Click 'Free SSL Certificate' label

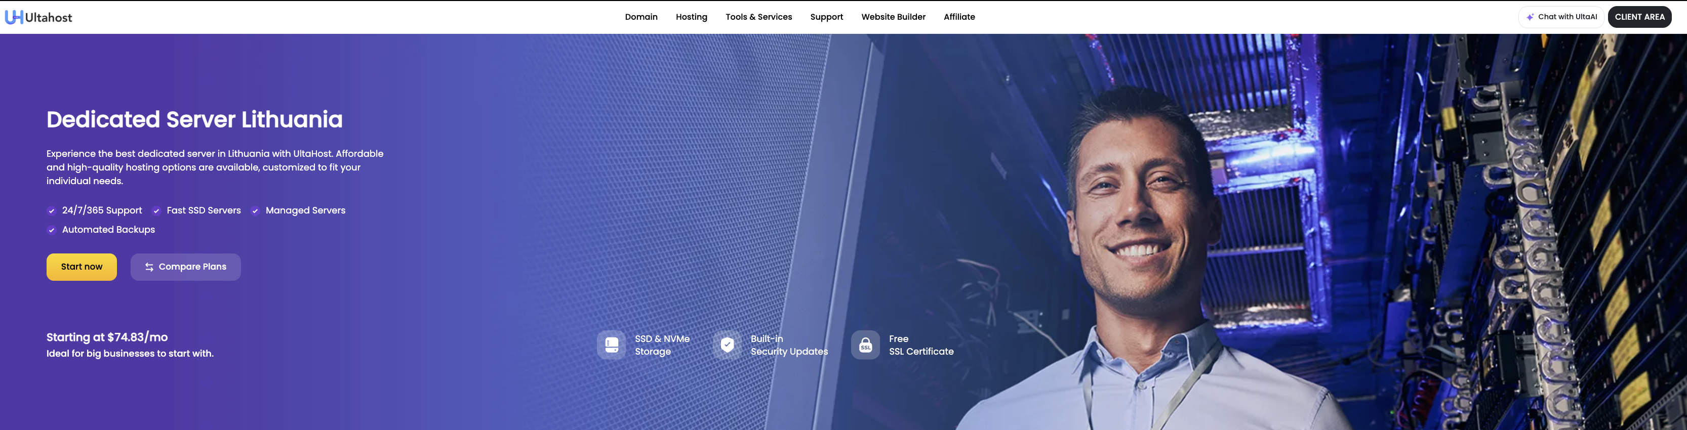(921, 345)
